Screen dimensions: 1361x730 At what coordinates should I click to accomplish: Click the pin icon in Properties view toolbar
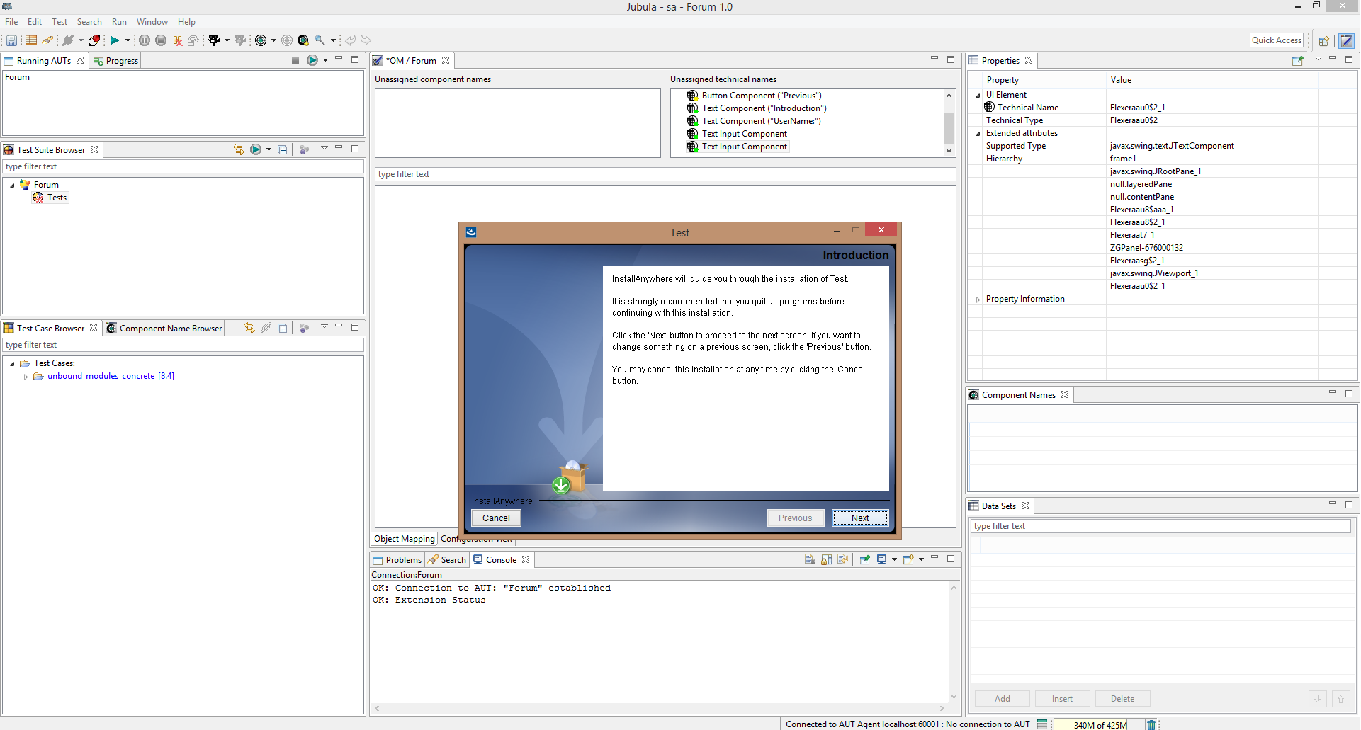[1298, 61]
